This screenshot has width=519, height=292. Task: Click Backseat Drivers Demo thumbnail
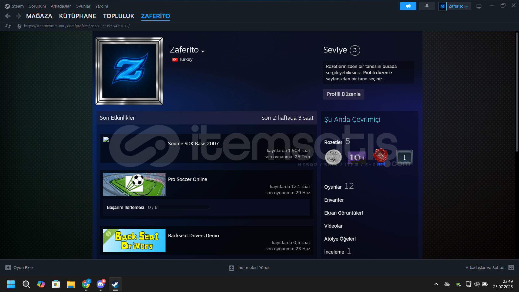click(134, 240)
